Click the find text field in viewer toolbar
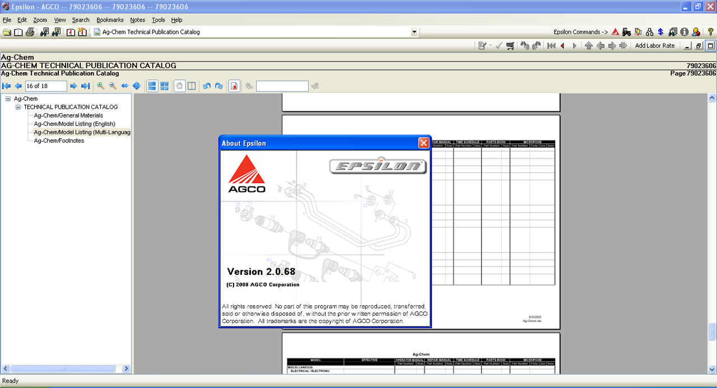 click(x=282, y=86)
